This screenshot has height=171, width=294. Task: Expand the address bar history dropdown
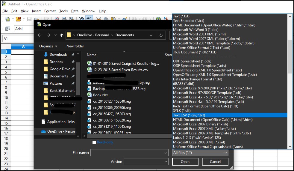pos(151,35)
